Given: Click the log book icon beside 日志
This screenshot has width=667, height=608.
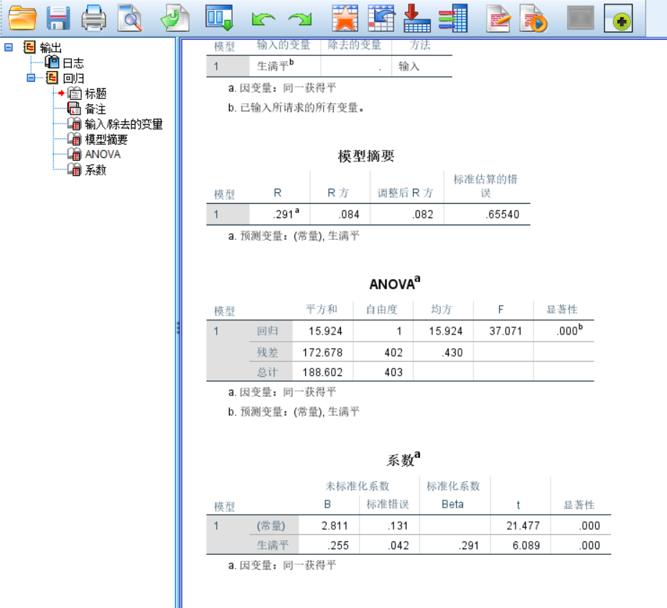Looking at the screenshot, I should pyautogui.click(x=52, y=62).
